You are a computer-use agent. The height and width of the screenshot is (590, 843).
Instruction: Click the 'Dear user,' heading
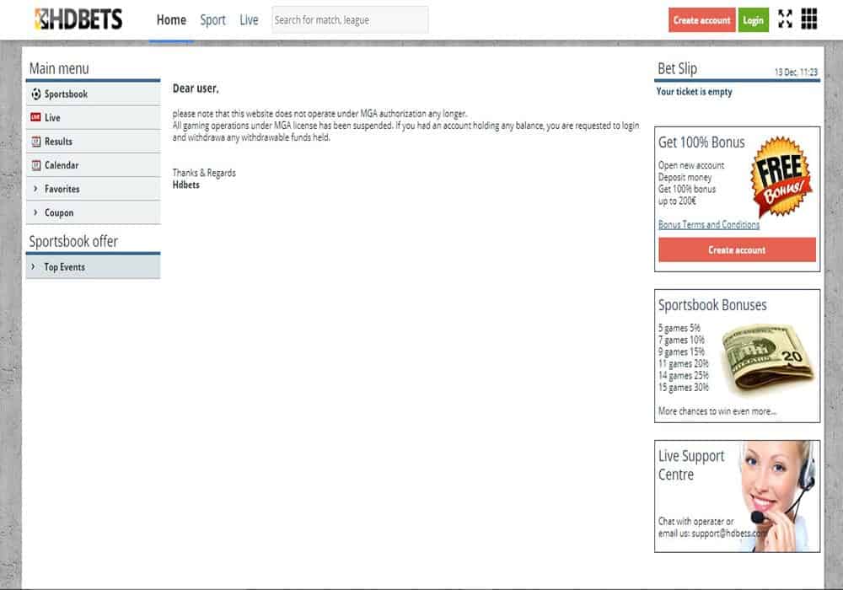pyautogui.click(x=196, y=88)
